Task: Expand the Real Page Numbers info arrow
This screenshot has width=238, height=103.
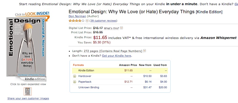Action: tap(145, 51)
